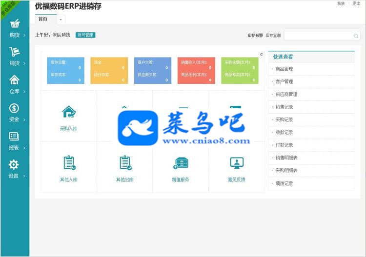366x257 pixels.
Task: Click the 其他入库 label text
Action: pos(69,179)
